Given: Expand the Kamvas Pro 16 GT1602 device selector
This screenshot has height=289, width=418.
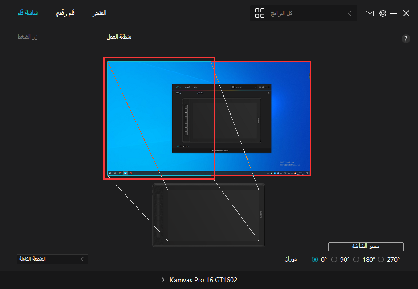Looking at the screenshot, I should point(199,280).
